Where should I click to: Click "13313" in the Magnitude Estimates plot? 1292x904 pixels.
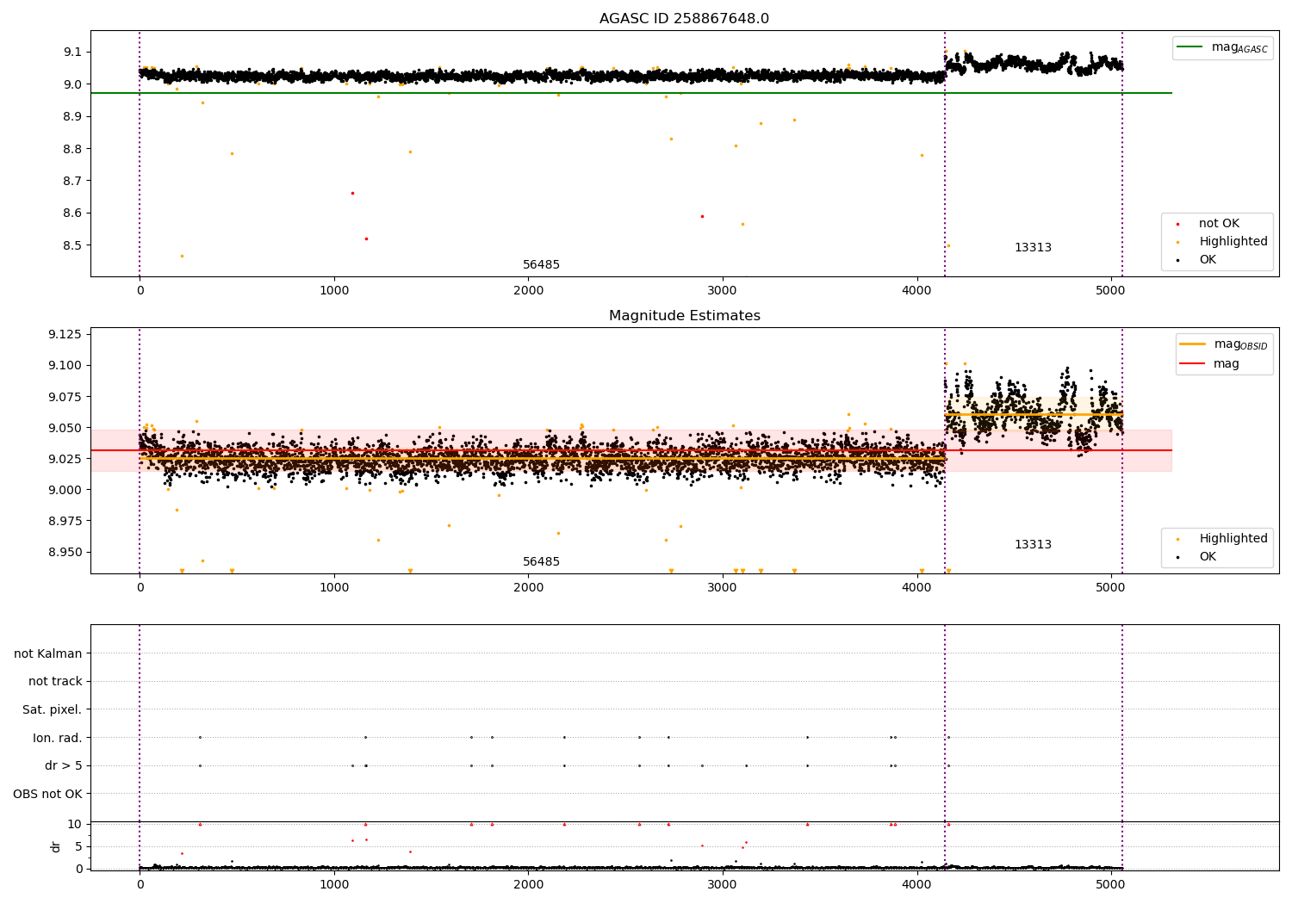1033,545
